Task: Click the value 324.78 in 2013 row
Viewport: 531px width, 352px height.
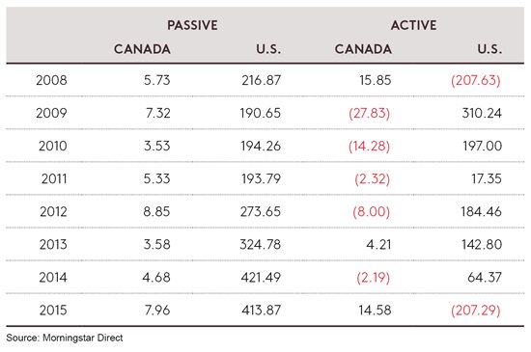Action: (261, 245)
